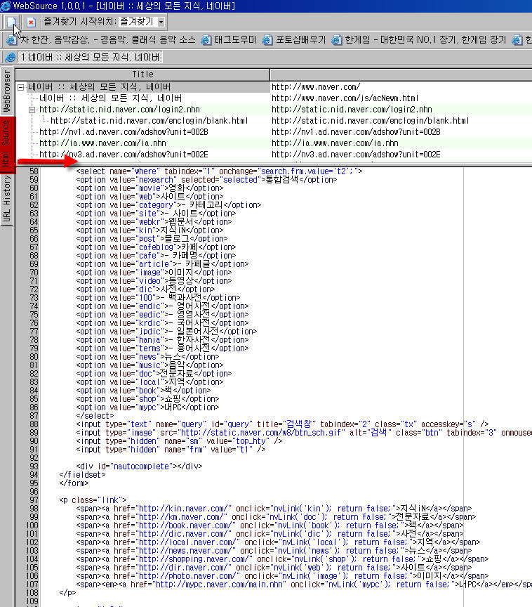Collapse the static.nid.naver.com/login2.nhn tree node
This screenshot has height=607, width=532.
(32, 110)
